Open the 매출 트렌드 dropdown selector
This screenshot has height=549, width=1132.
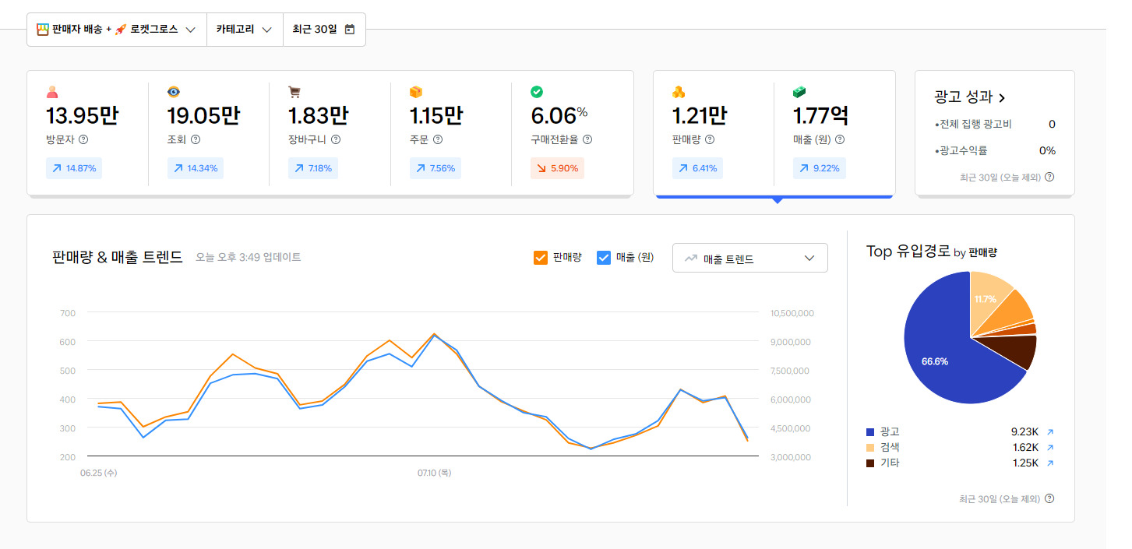tap(749, 259)
